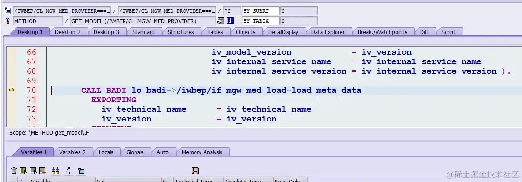Select the Variables 2 tab
This screenshot has width=522, height=182.
(x=72, y=152)
